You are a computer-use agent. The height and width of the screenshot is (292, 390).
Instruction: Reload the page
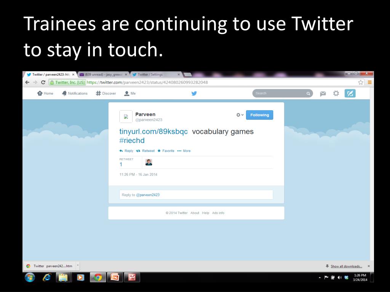point(43,82)
